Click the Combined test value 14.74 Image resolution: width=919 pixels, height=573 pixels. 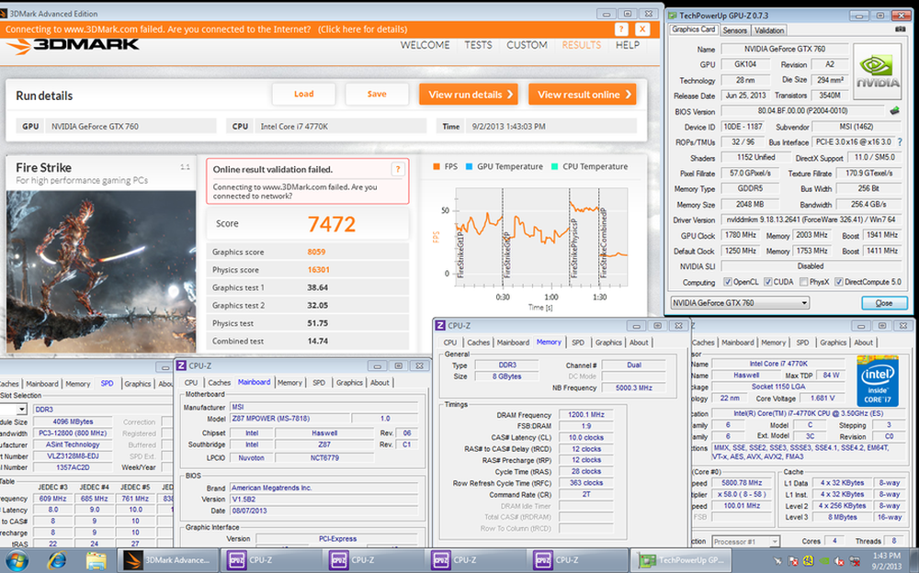point(317,341)
